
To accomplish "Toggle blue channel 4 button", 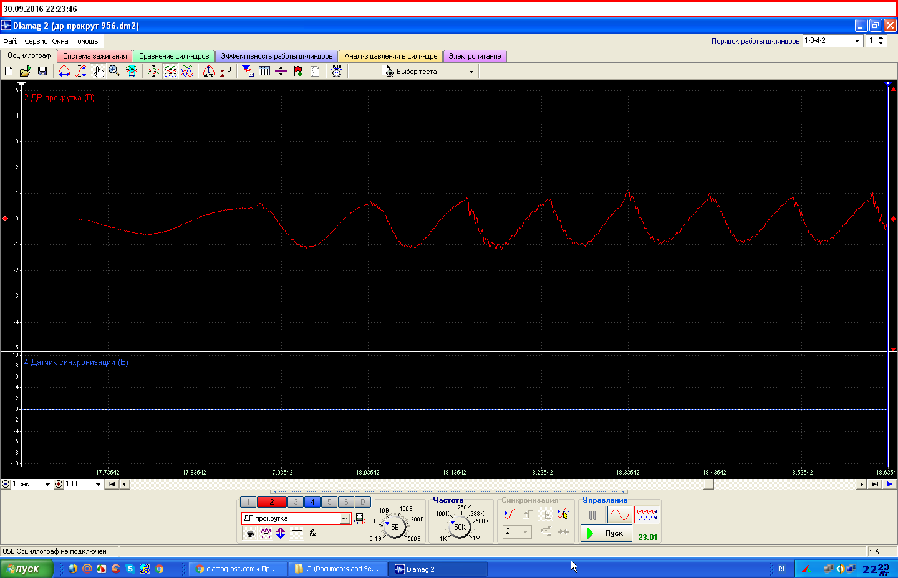I will (312, 502).
